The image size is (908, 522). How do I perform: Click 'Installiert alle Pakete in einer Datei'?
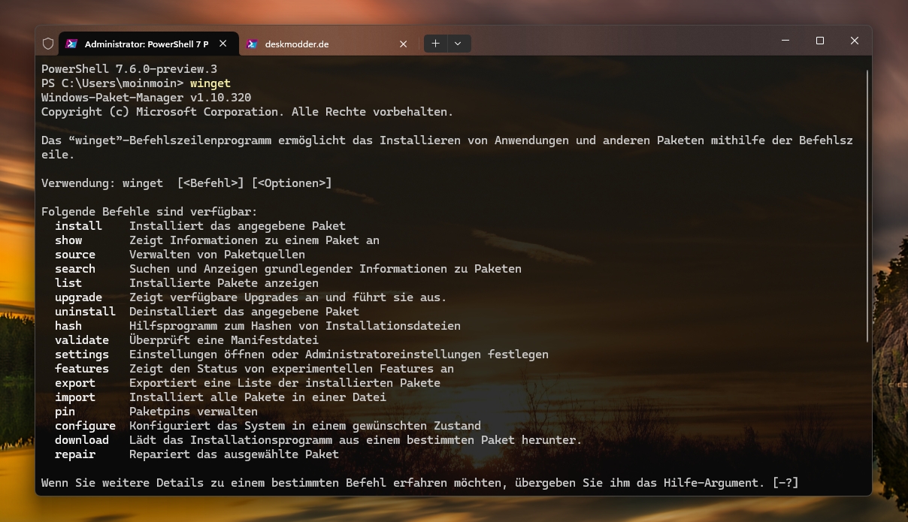(258, 397)
